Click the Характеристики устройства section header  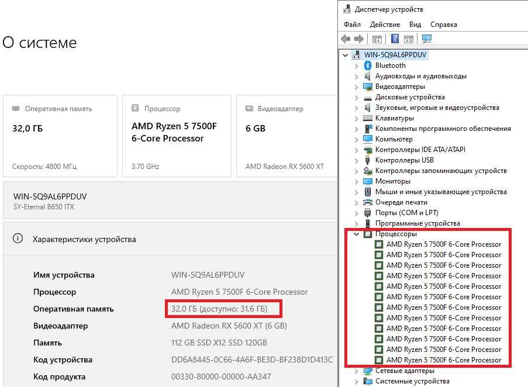pos(170,239)
